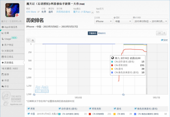Click the 5月17日 axis label
Screen dimensions: 170x117
[156, 97]
